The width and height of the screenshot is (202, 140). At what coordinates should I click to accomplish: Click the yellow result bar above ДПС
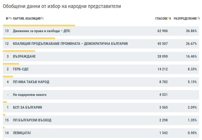pos(39,26)
